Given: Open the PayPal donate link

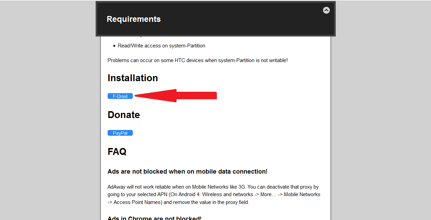Looking at the screenshot, I should coord(120,133).
